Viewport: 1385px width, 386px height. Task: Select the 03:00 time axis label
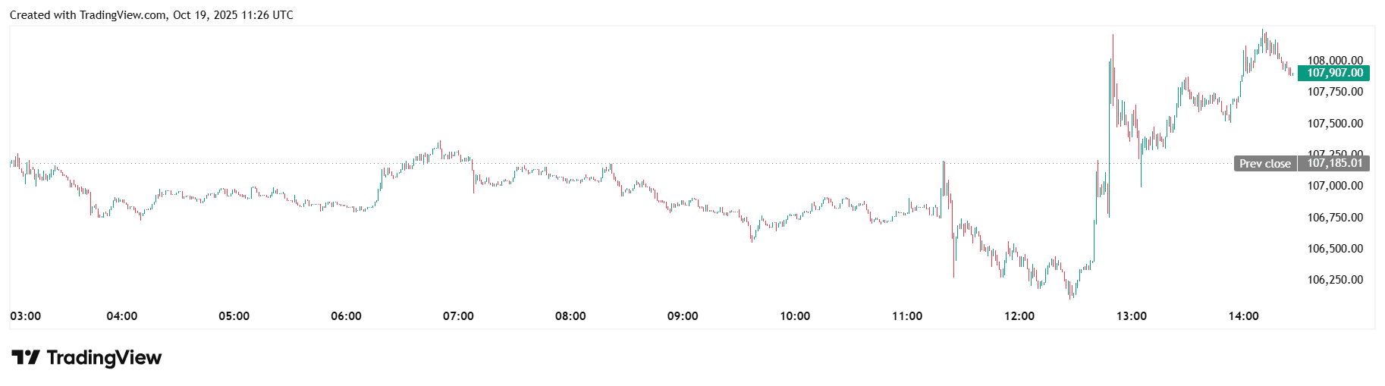tap(26, 316)
